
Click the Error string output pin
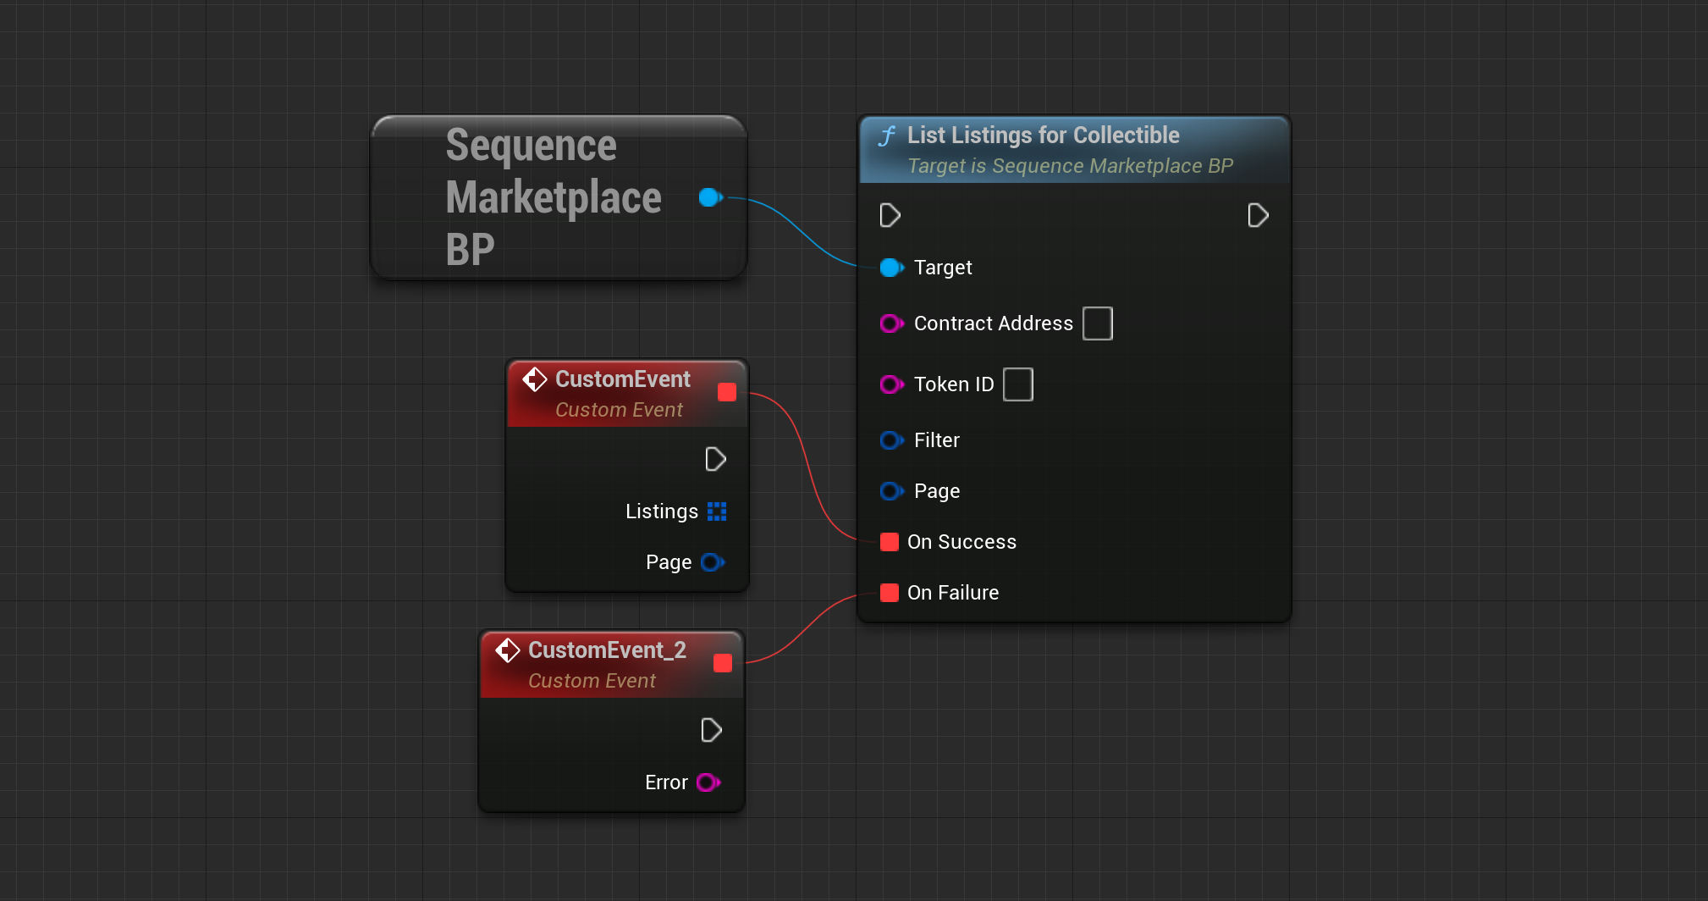click(x=708, y=782)
